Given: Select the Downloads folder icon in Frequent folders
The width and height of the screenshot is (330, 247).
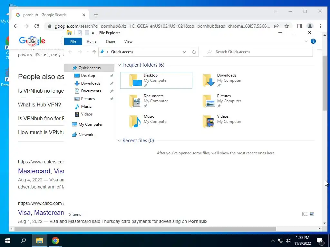Looking at the screenshot, I should (x=209, y=80).
